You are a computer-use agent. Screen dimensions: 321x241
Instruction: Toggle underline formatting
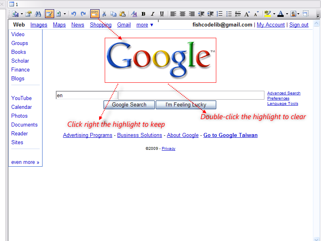[162, 14]
